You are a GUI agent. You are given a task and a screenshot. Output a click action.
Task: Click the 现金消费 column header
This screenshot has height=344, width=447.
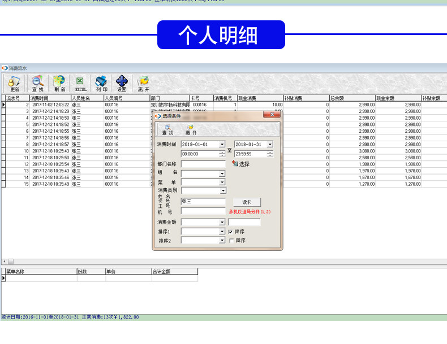[260, 98]
